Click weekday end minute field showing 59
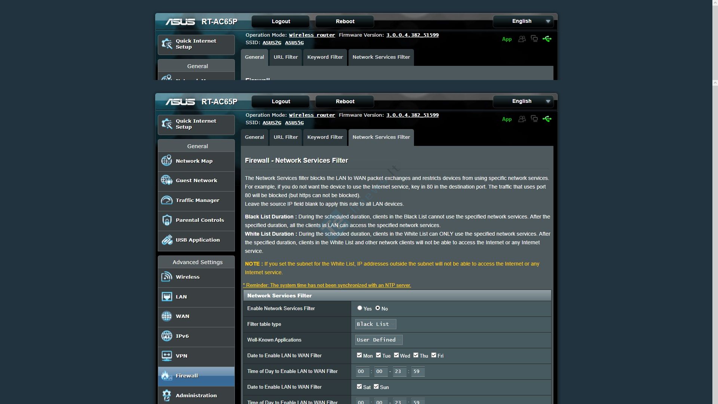The height and width of the screenshot is (404, 718). pos(418,371)
